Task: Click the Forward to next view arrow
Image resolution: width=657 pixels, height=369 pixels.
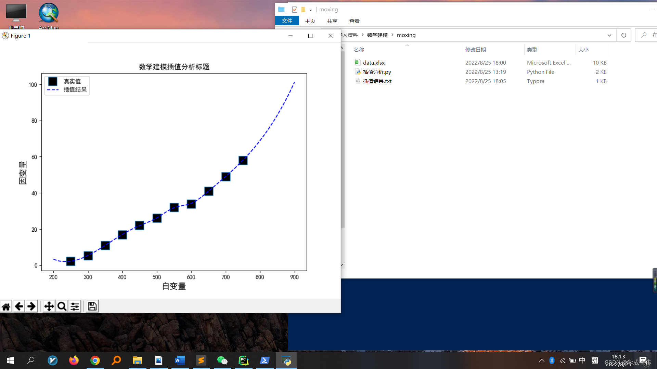Action: tap(31, 306)
